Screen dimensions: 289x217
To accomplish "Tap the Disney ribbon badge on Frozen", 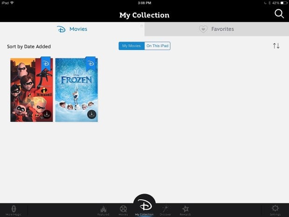I will 91,63.
